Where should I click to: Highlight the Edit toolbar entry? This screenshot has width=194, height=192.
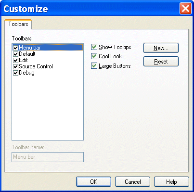(x=23, y=60)
